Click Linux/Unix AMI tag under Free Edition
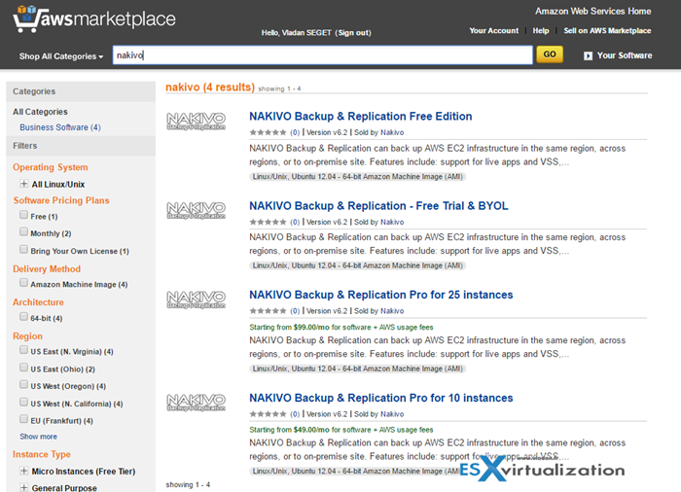 click(357, 177)
